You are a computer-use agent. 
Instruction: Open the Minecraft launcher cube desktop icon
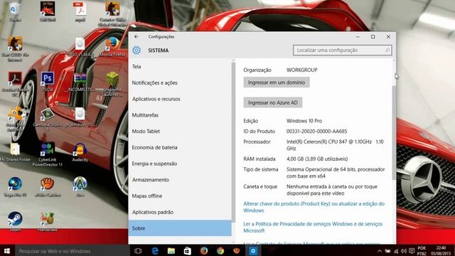(x=112, y=84)
